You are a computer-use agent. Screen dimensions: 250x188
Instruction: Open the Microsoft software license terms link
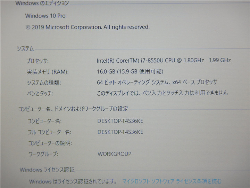click(x=172, y=181)
